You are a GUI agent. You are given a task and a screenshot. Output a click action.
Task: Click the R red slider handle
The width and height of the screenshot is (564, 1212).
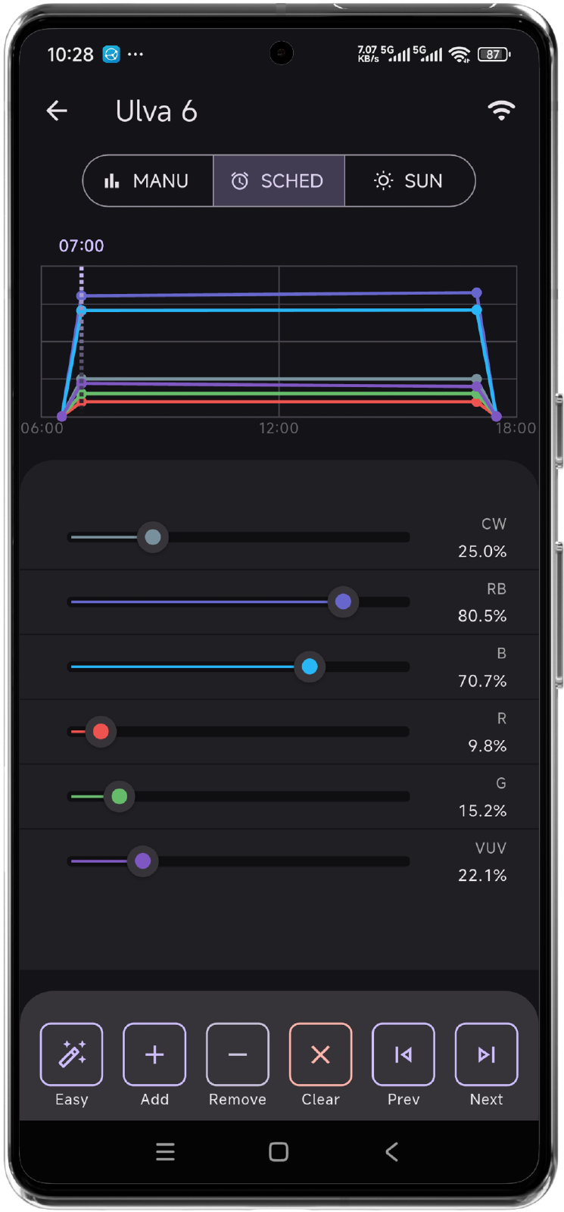click(101, 732)
